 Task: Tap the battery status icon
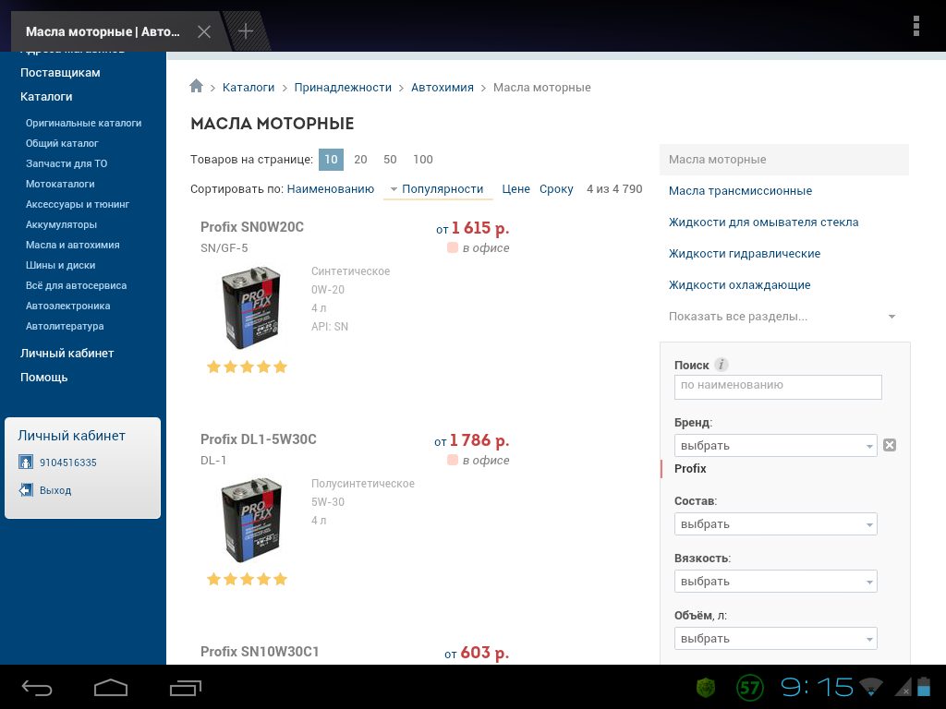click(924, 687)
